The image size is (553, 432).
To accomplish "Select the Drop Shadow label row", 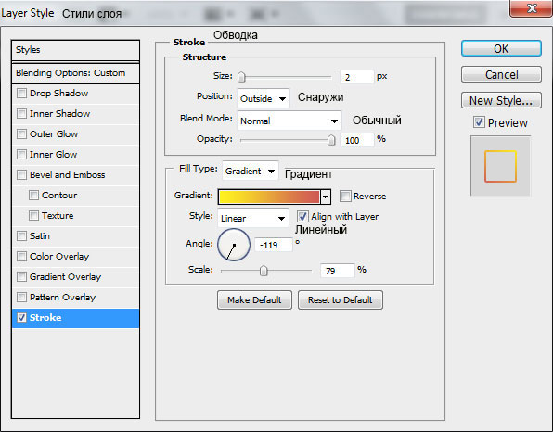I will coord(58,94).
